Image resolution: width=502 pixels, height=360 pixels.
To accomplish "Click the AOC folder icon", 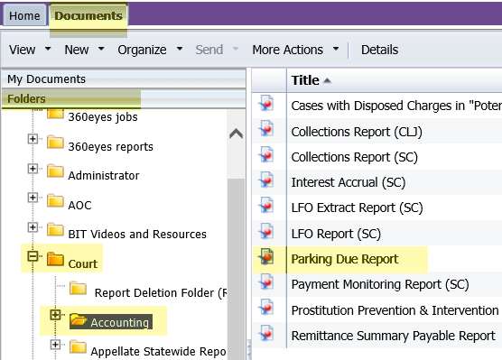I will click(55, 200).
